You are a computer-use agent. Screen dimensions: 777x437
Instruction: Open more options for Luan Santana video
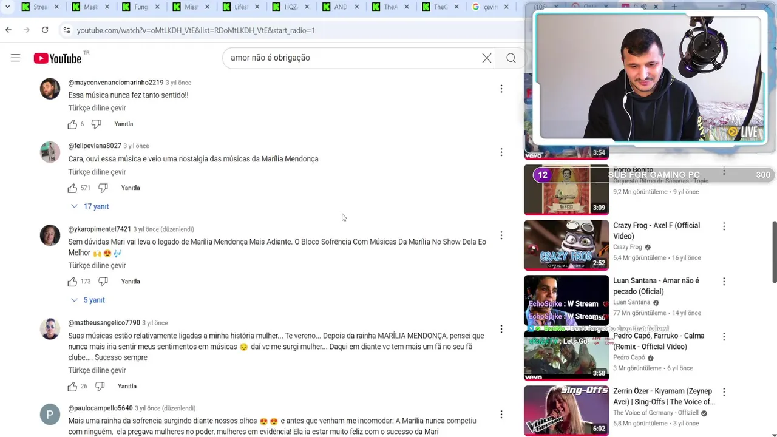point(724,282)
